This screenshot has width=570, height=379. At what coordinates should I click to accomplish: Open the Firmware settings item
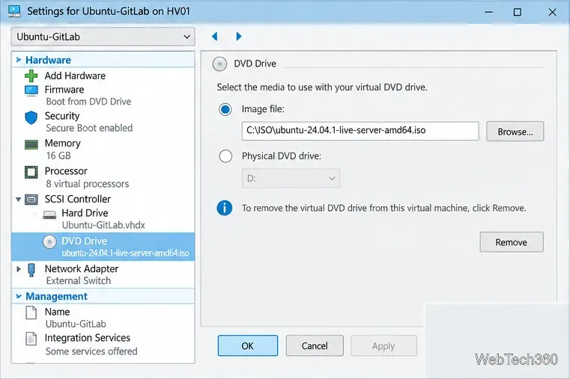[64, 90]
